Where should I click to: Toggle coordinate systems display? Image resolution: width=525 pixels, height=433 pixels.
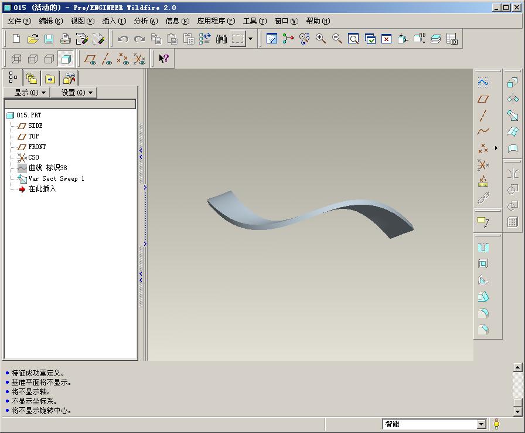click(x=139, y=59)
